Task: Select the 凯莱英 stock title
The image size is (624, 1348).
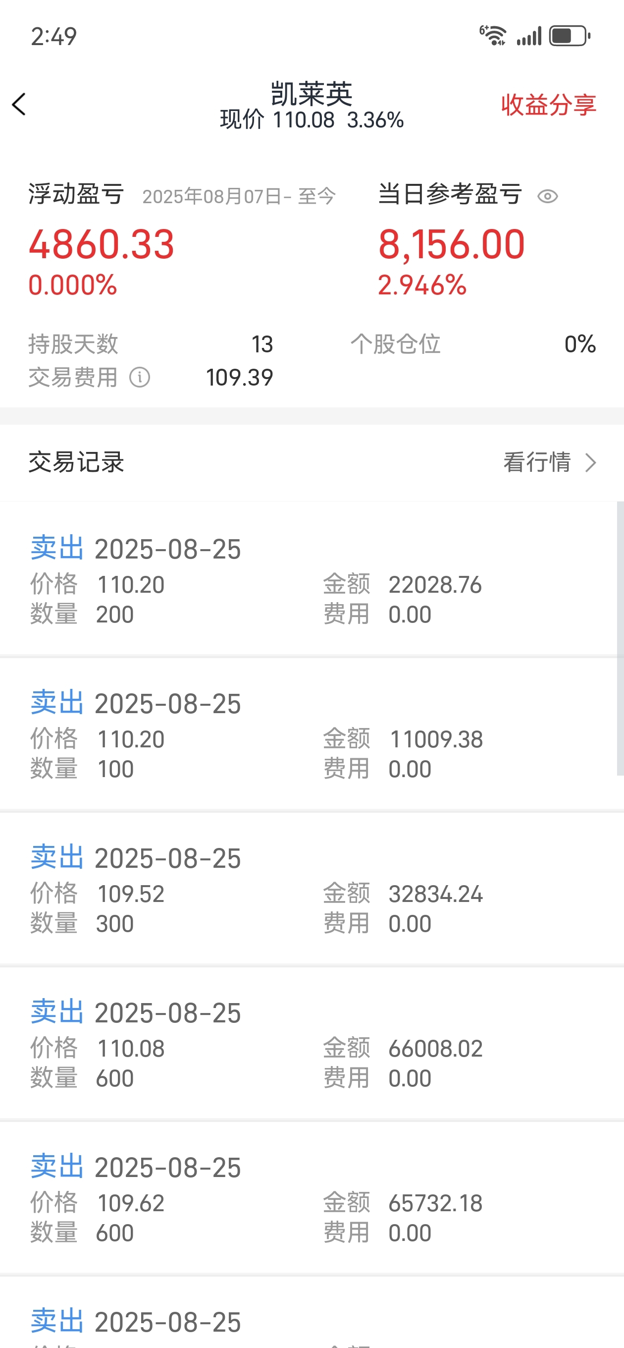Action: 312,94
